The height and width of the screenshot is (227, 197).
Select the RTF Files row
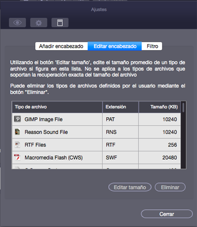point(96,145)
